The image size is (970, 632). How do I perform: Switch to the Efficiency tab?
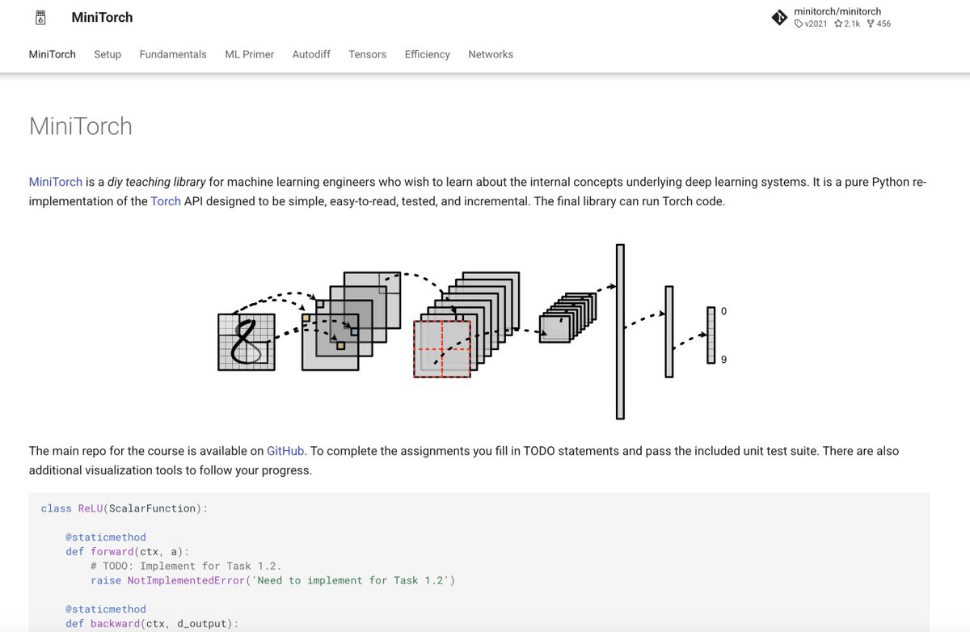pos(428,54)
